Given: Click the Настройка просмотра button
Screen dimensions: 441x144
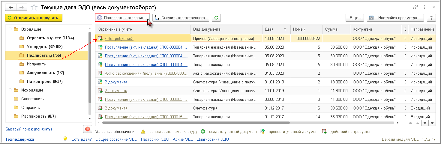Looking at the screenshot, I should [x=396, y=18].
